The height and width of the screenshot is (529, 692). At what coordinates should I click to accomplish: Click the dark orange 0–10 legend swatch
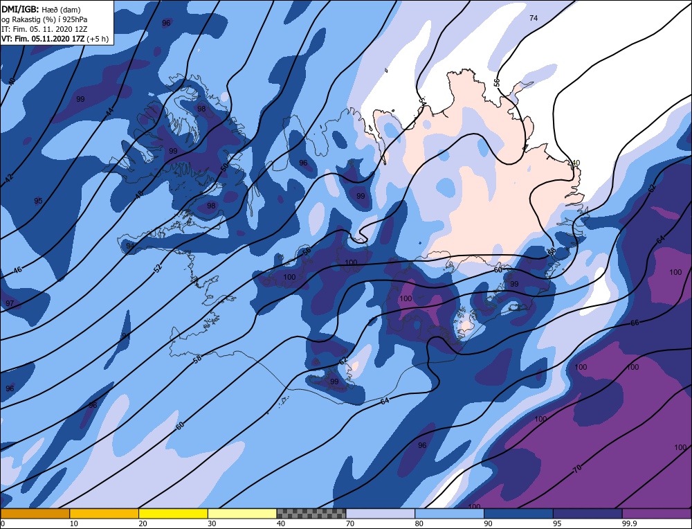tap(35, 514)
